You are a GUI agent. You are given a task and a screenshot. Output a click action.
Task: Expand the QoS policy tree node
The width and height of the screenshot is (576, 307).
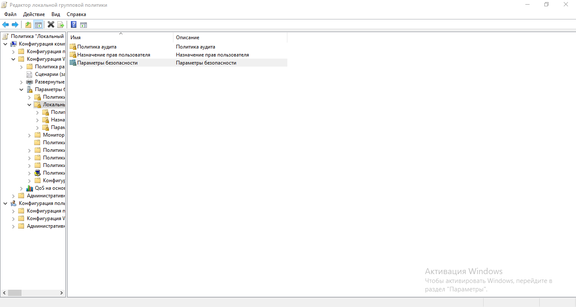[x=22, y=188]
